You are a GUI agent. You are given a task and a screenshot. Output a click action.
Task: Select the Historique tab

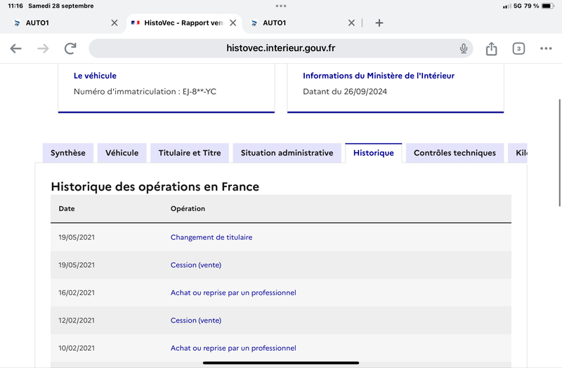(374, 153)
